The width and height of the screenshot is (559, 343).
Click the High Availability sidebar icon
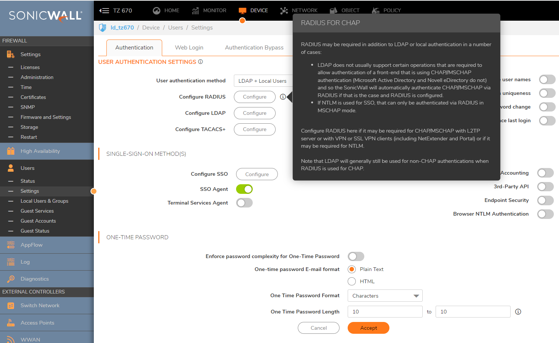click(11, 151)
